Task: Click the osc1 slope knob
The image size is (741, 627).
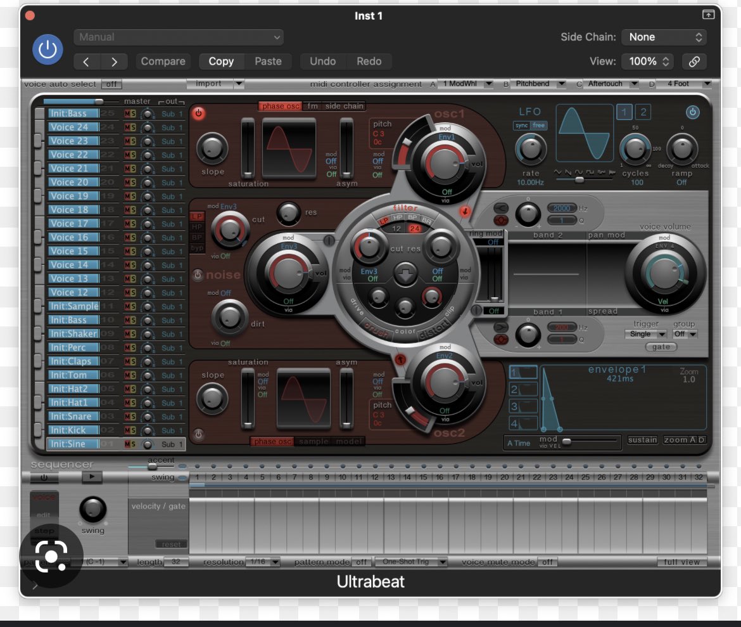Action: tap(212, 148)
